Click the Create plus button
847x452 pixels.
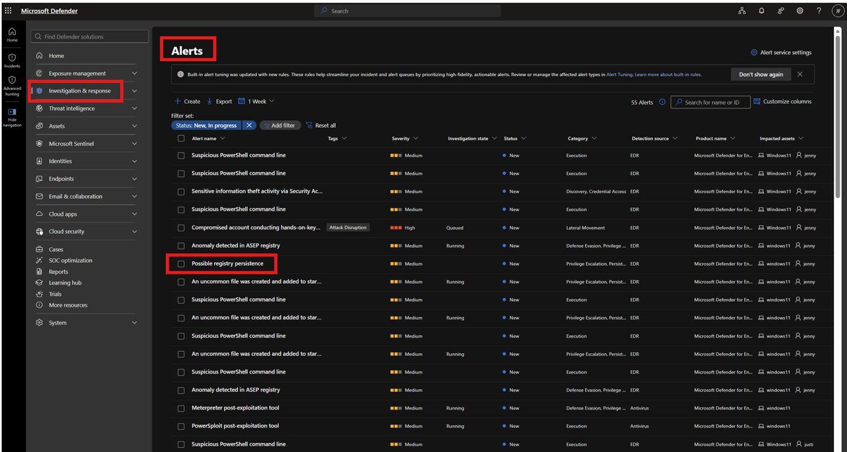pos(187,101)
